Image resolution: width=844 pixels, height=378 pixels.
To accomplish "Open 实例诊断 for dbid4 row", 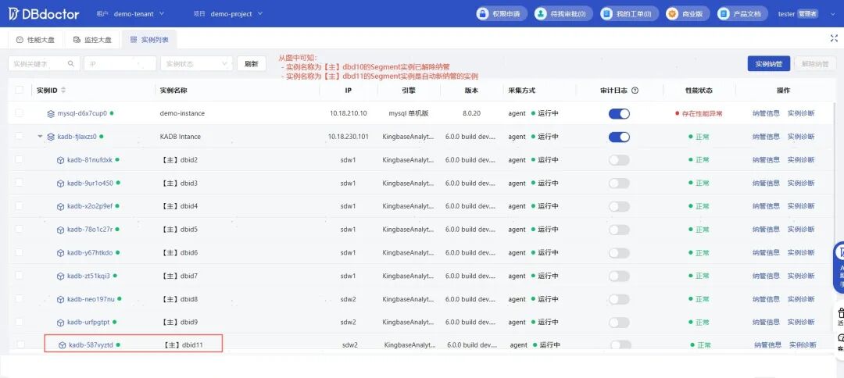I will click(x=801, y=206).
